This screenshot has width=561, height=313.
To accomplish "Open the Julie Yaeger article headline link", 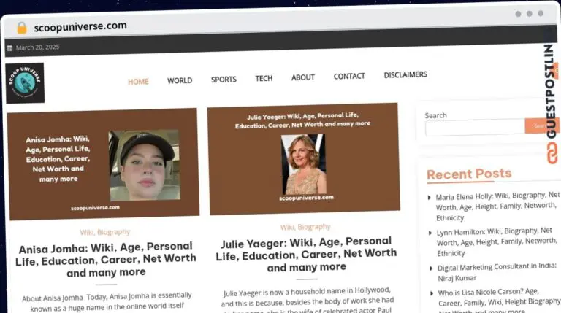I will [306, 255].
